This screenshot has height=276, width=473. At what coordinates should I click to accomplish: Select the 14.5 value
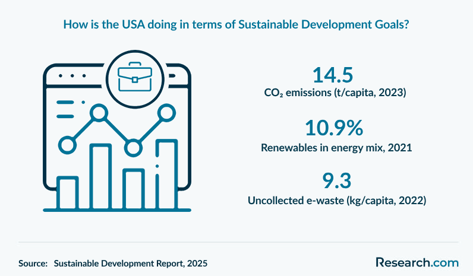coord(333,75)
